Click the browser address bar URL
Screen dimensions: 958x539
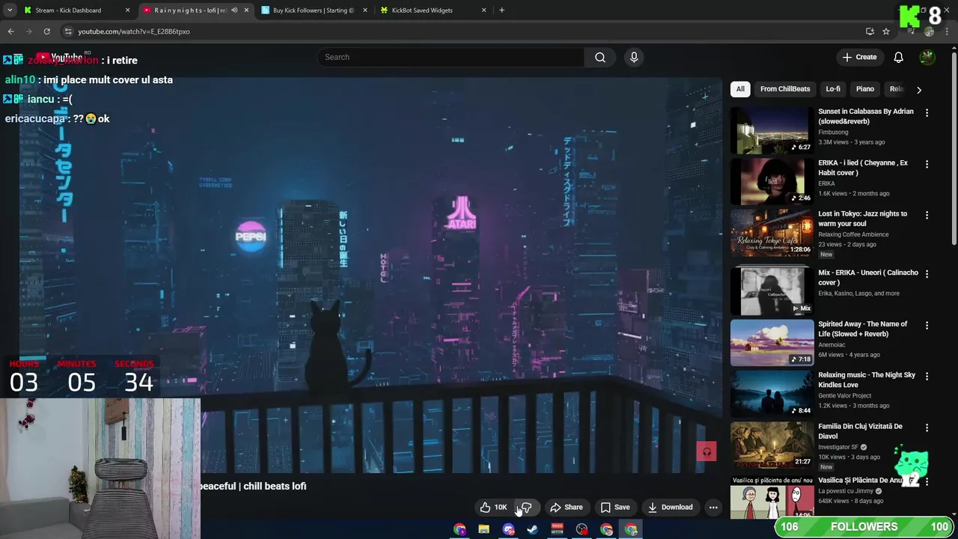tap(134, 31)
